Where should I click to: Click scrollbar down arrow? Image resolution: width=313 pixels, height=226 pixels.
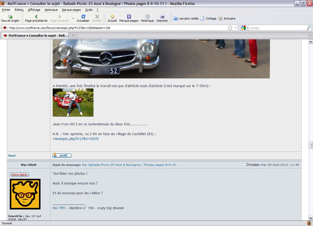(x=311, y=218)
